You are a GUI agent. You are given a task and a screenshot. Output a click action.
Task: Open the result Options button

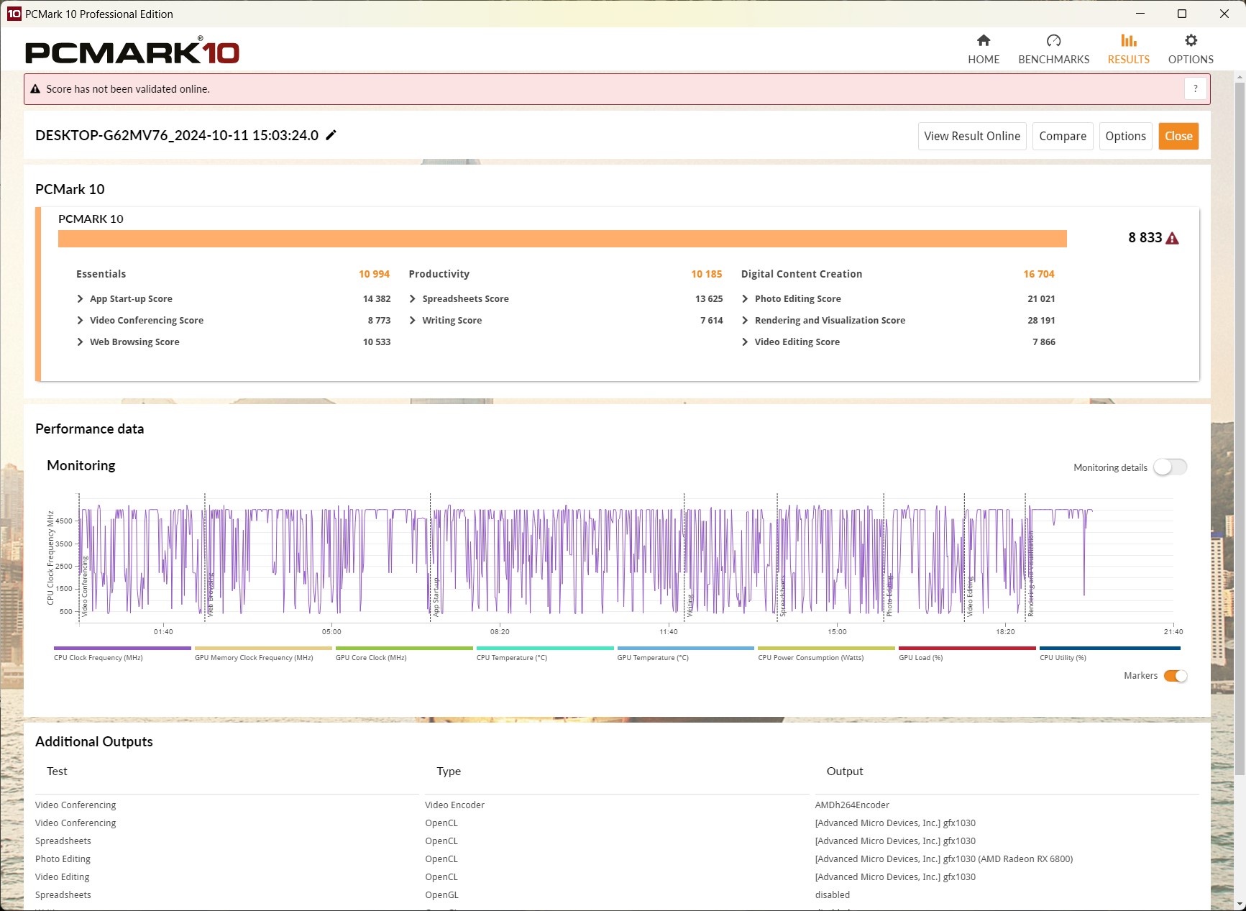coord(1125,136)
